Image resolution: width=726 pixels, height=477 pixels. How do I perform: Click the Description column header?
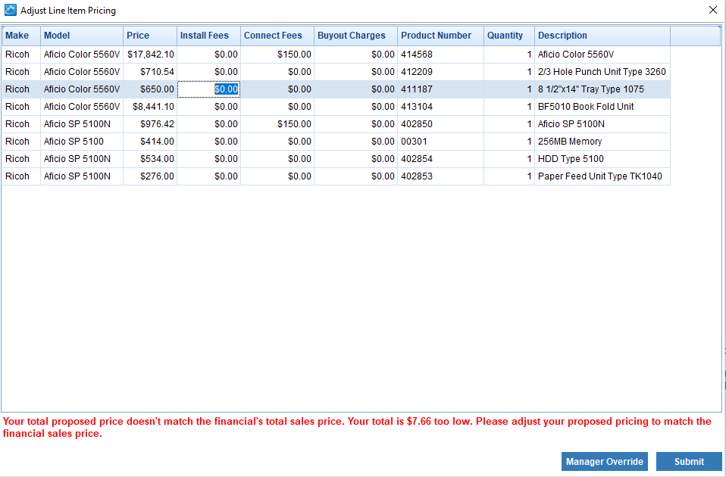(x=602, y=36)
